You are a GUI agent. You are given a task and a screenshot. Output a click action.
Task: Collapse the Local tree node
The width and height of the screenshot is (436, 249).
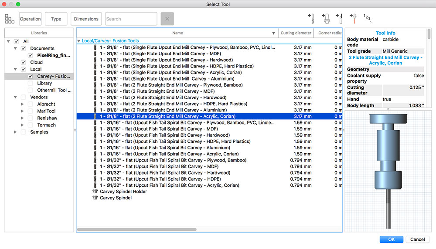click(15, 69)
